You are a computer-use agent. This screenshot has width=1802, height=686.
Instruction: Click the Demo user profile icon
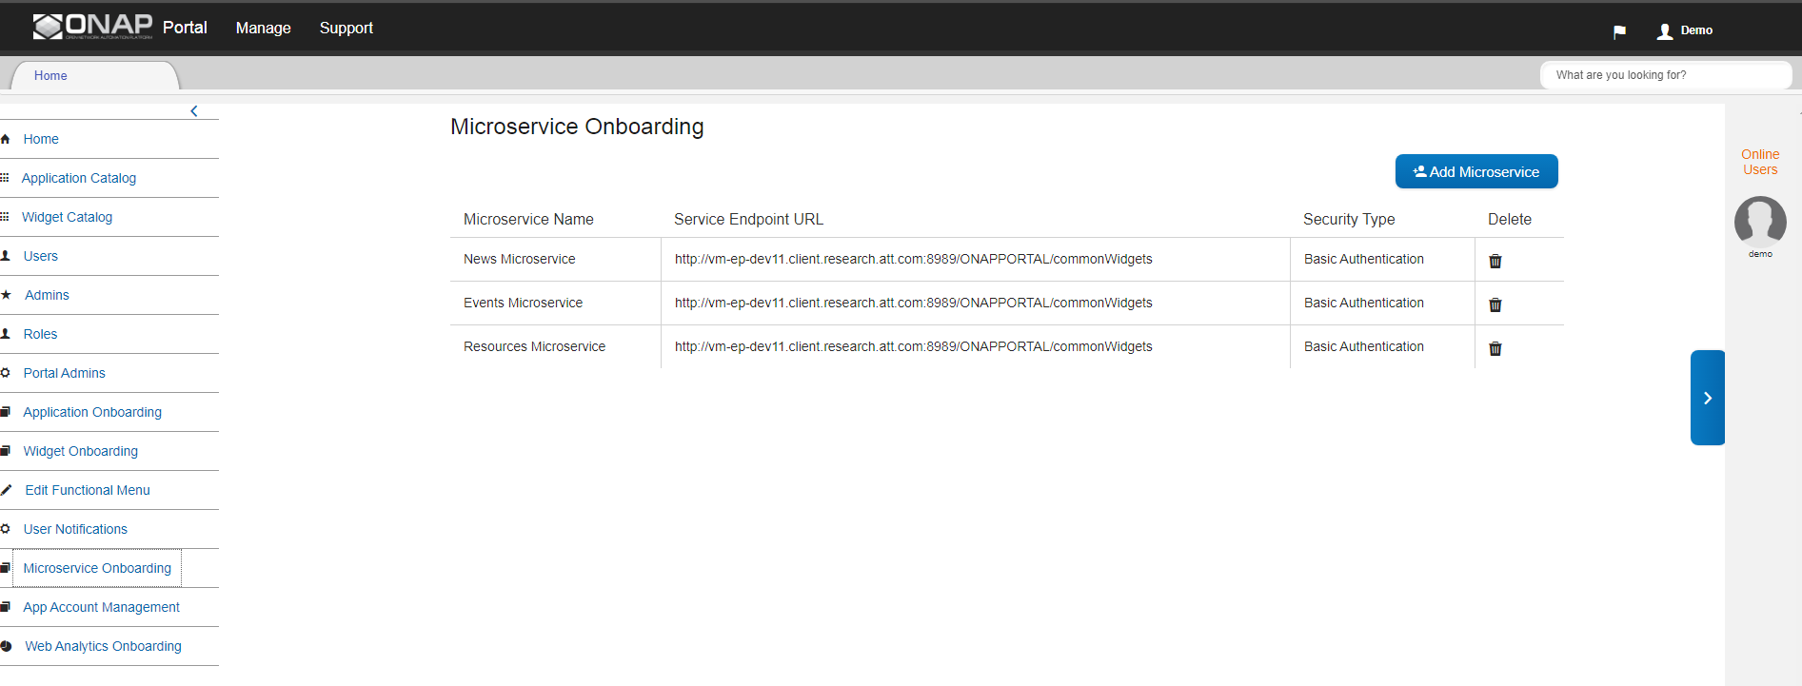point(1665,31)
